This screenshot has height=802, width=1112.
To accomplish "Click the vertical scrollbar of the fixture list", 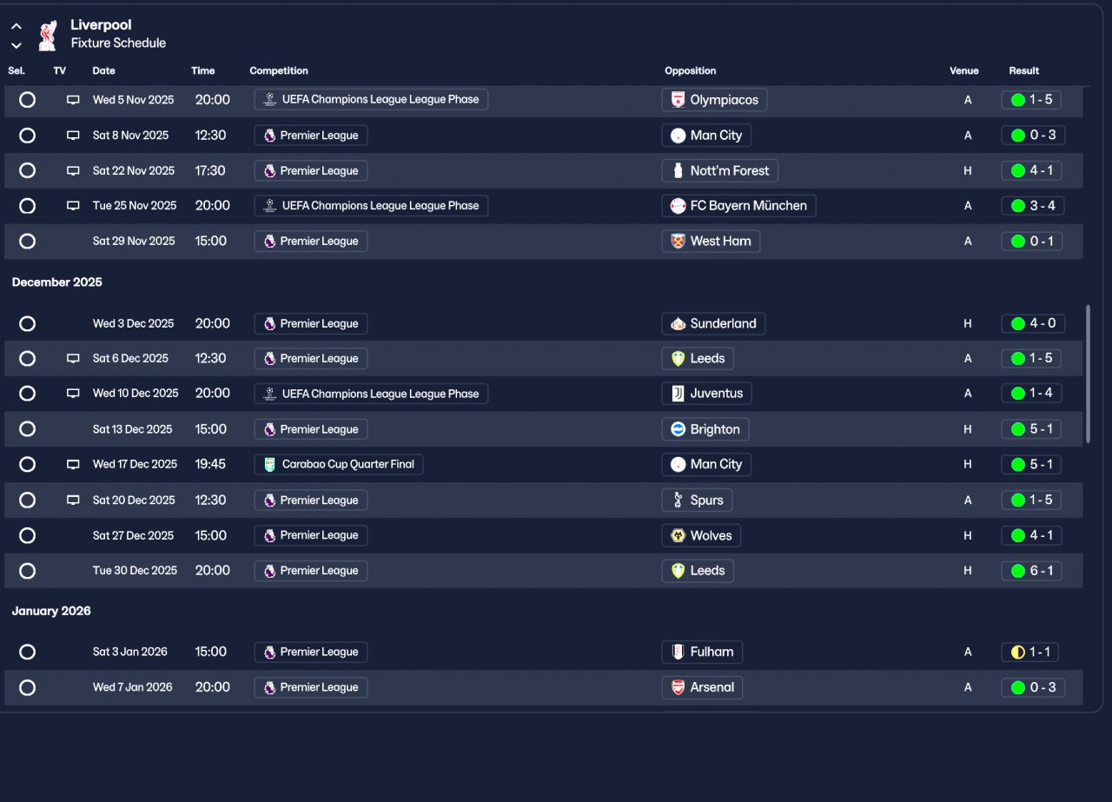I will point(1088,374).
